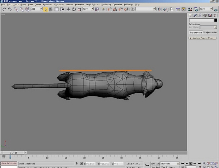The width and height of the screenshot is (219, 168).
Task: Click the Select and Manipulate icon
Action: [x=103, y=9]
